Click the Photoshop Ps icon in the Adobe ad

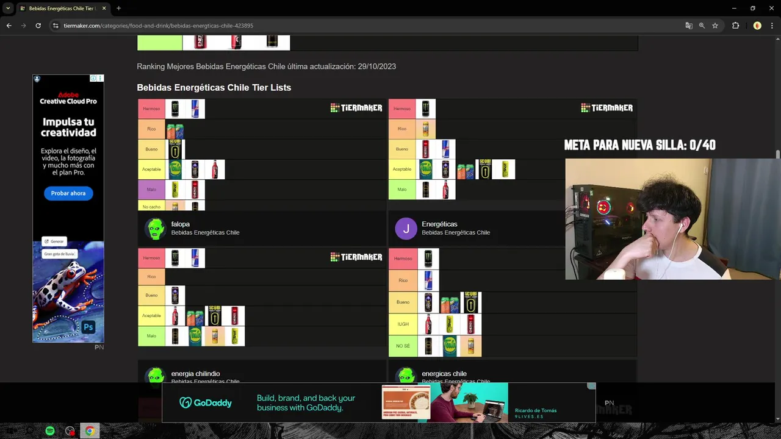tap(88, 327)
